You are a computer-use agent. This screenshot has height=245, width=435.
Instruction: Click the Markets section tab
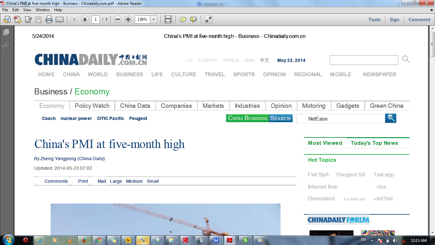tap(213, 106)
